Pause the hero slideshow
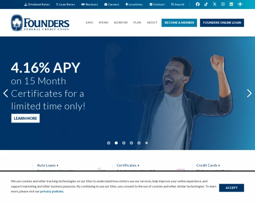255x204 pixels. pos(147,143)
